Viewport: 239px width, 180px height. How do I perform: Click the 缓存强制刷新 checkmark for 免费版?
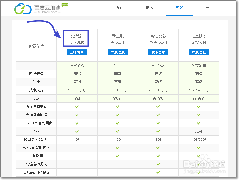[x=77, y=107]
